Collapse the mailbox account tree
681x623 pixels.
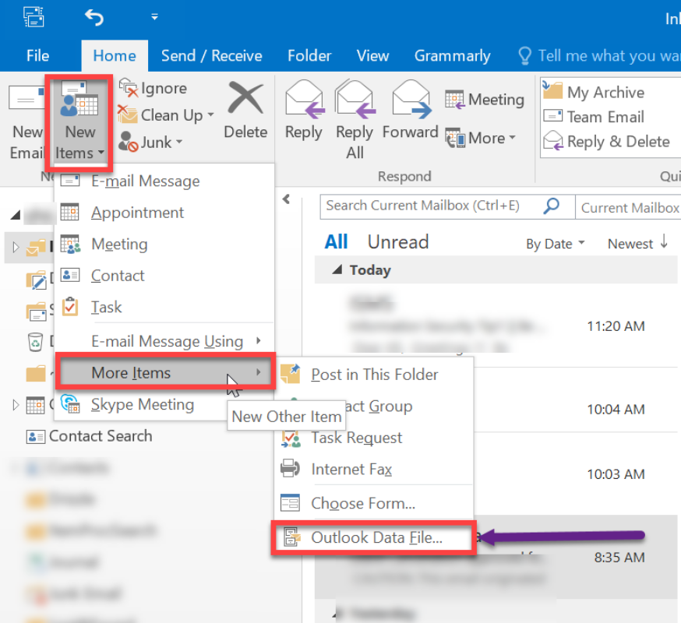click(x=16, y=214)
